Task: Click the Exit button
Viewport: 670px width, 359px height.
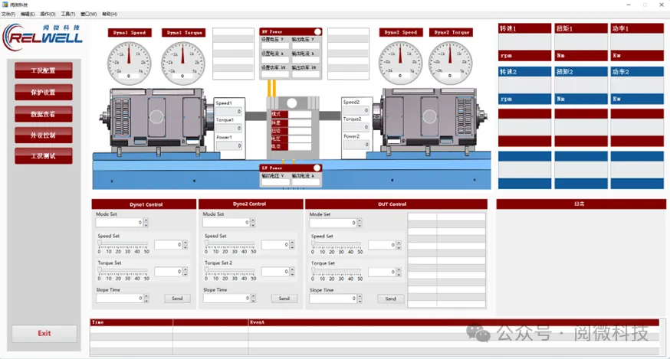Action: point(44,334)
